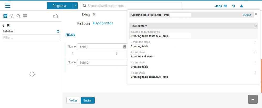Open the hamburger main menu
This screenshot has width=262, height=108.
(8, 6)
